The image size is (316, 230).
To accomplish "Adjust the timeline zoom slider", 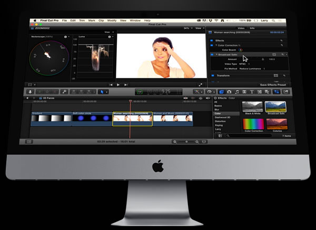I will click(x=186, y=142).
